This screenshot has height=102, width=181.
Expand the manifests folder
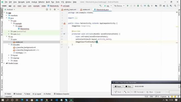click(x=7, y=15)
